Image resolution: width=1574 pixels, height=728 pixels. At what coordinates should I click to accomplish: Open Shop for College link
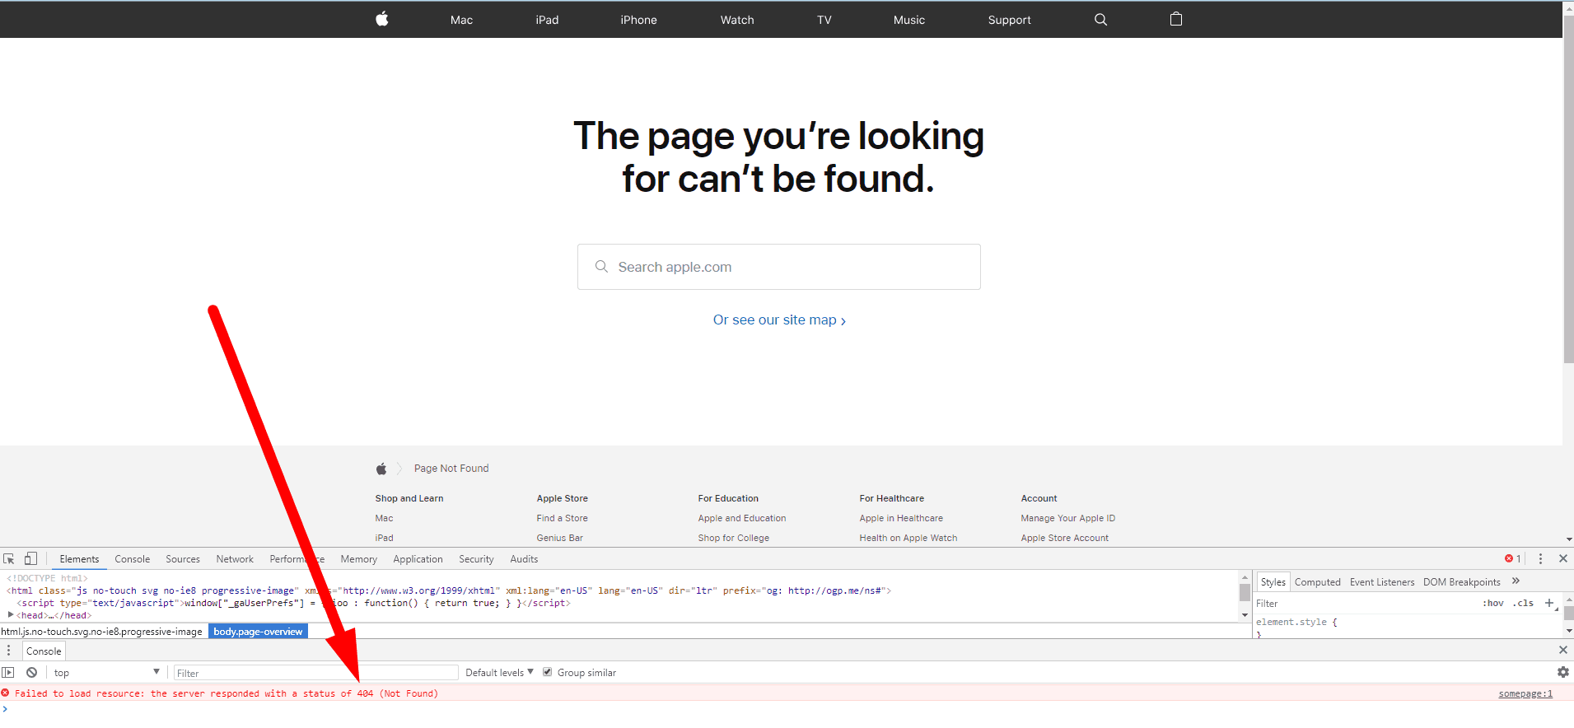(x=733, y=538)
